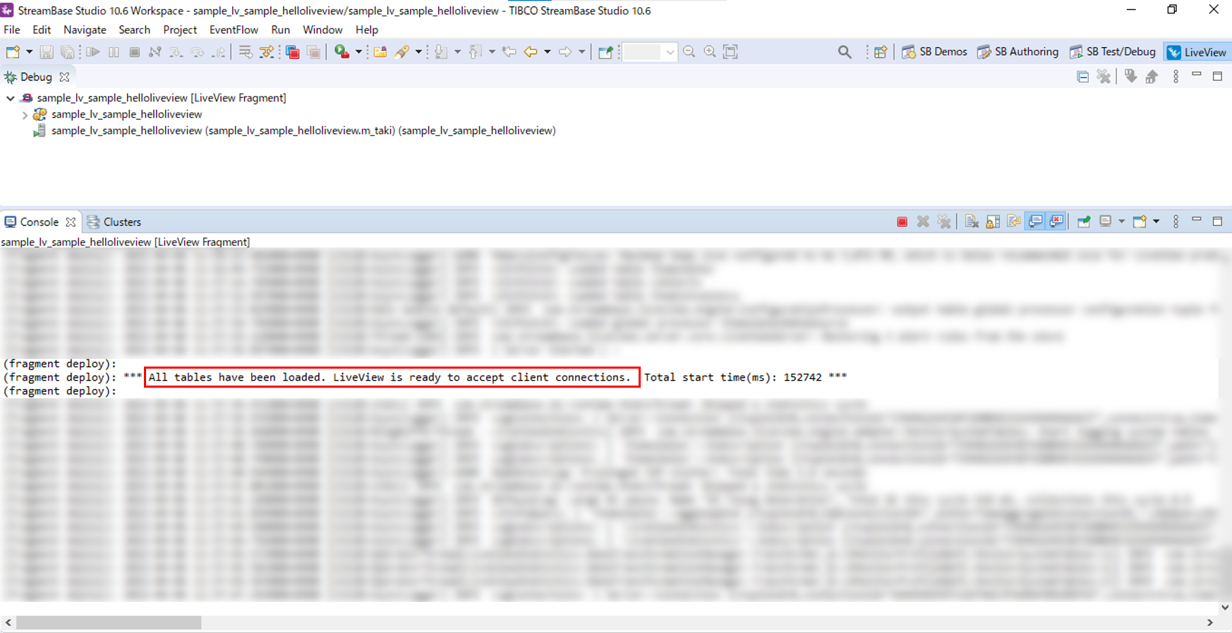The width and height of the screenshot is (1232, 633).
Task: Open the Back history dropdown arrow
Action: point(547,52)
